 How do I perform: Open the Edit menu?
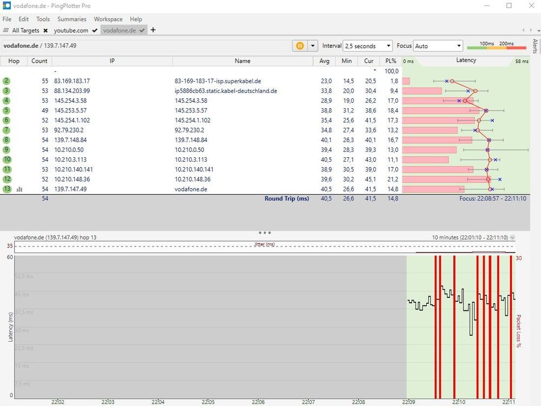[x=23, y=19]
